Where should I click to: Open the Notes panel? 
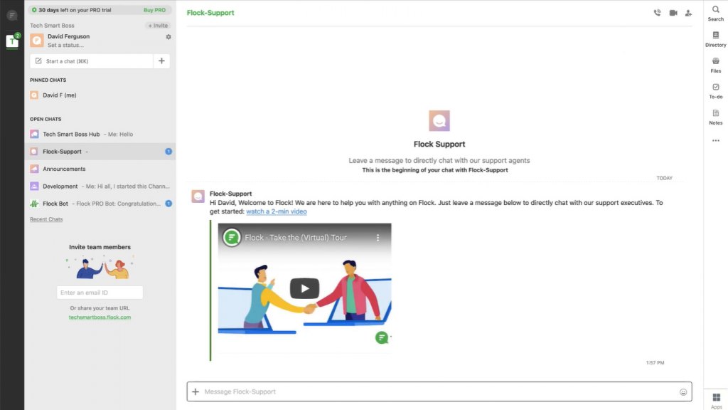click(x=715, y=117)
